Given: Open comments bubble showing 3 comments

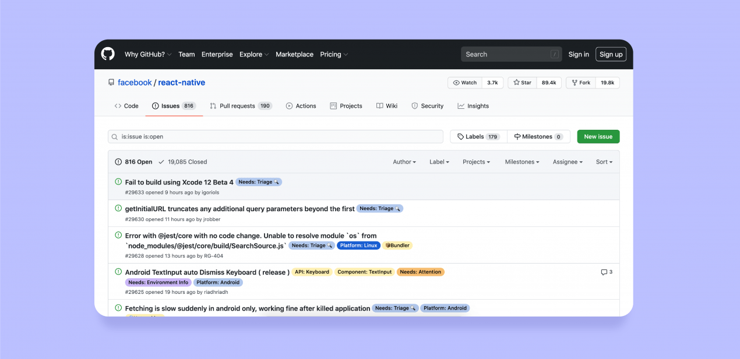Looking at the screenshot, I should pos(607,272).
